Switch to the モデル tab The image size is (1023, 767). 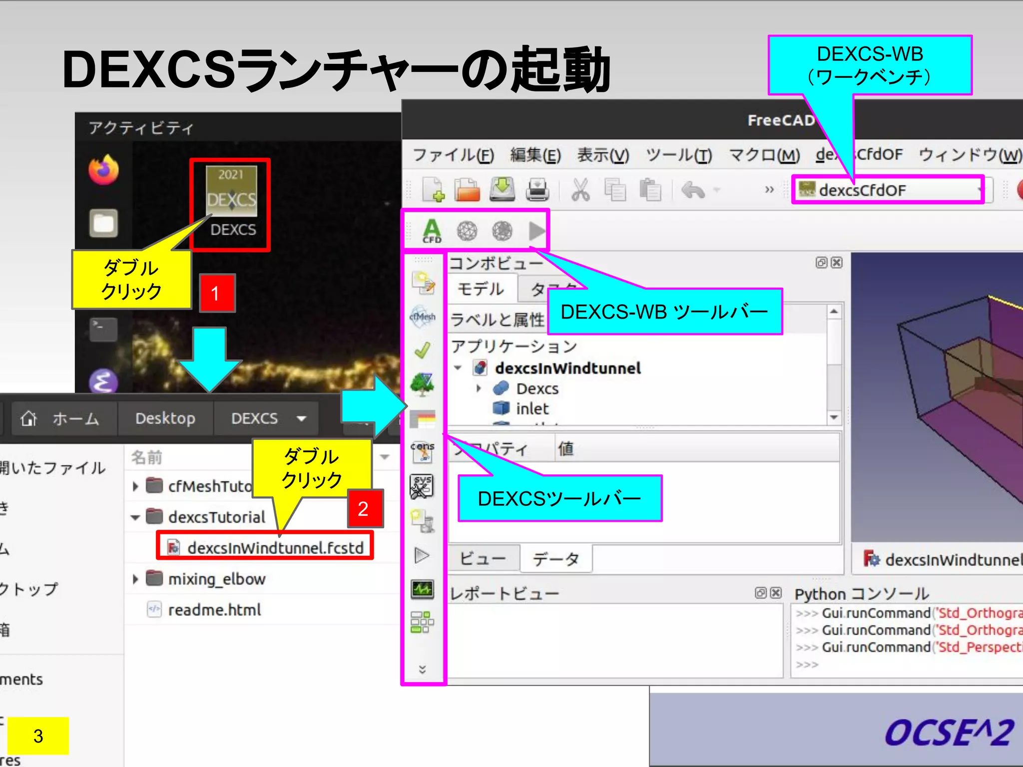[x=482, y=289]
